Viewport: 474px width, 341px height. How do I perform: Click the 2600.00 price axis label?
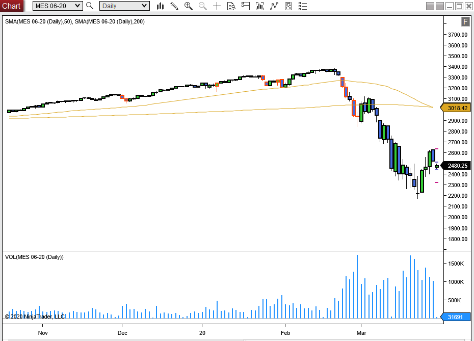(x=457, y=153)
